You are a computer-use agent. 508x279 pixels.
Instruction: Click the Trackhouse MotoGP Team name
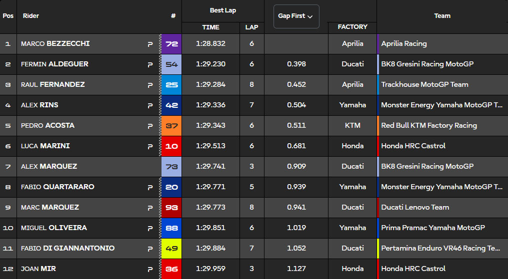[424, 84]
